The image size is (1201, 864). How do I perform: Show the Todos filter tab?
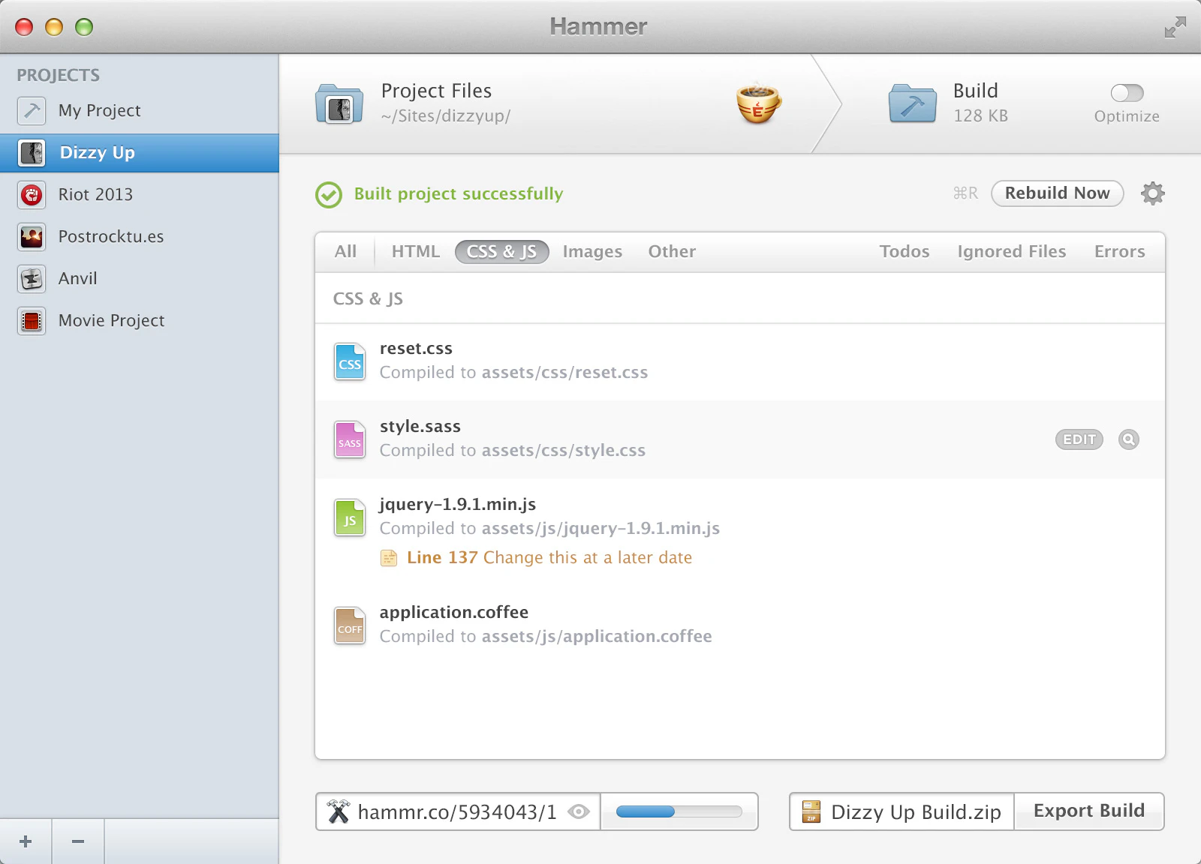point(905,252)
